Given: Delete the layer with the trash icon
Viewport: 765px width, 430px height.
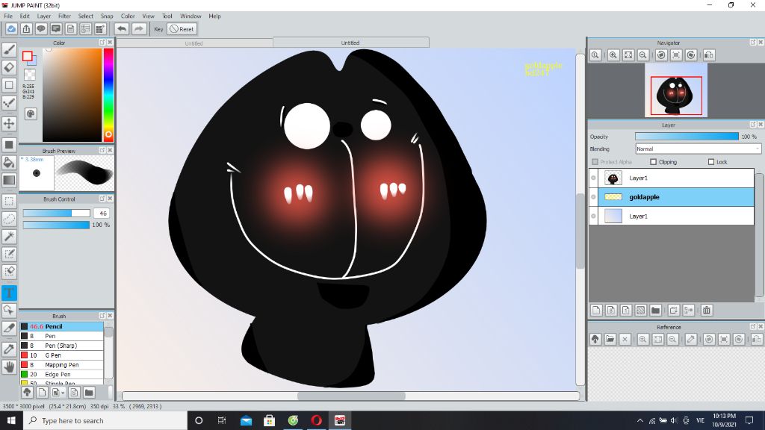Looking at the screenshot, I should pyautogui.click(x=707, y=310).
